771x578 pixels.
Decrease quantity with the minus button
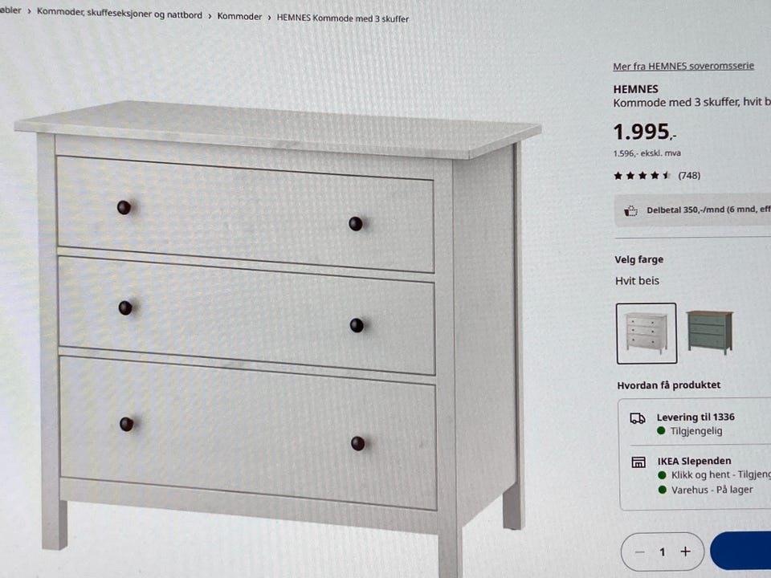pyautogui.click(x=640, y=552)
